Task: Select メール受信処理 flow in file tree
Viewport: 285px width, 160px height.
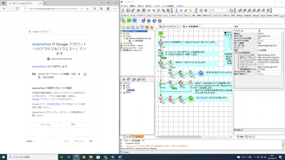Action: pyautogui.click(x=137, y=41)
